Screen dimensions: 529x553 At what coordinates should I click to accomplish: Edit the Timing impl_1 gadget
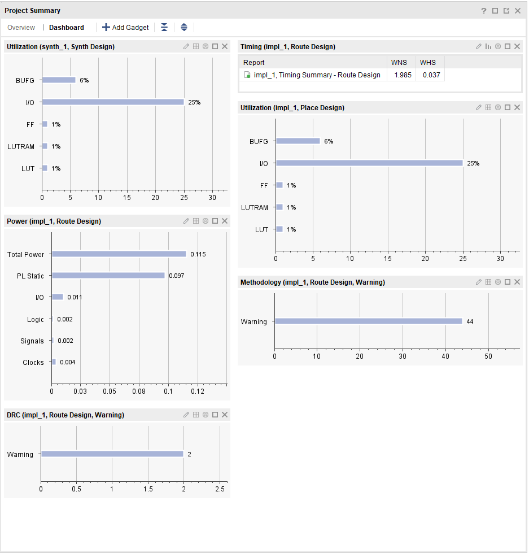479,46
